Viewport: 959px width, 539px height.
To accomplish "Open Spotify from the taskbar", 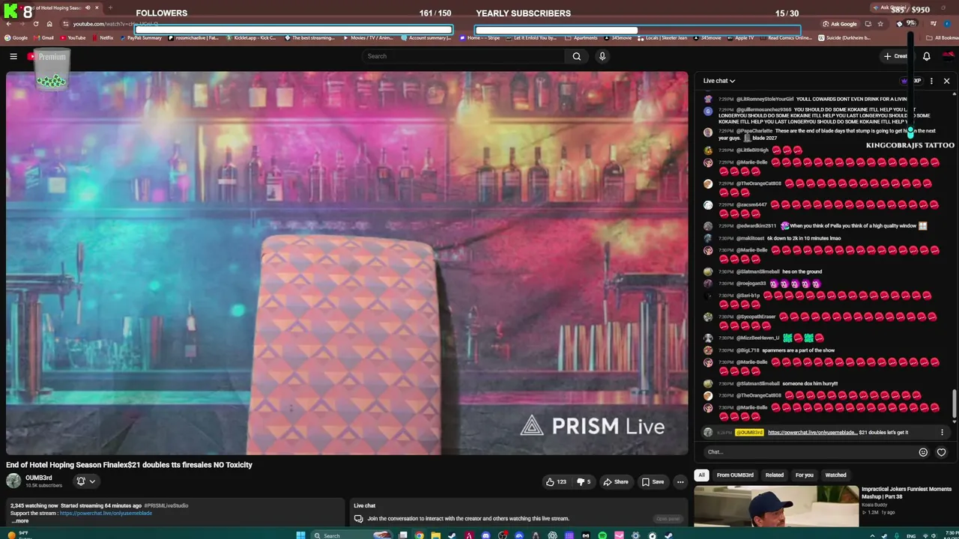I will click(x=602, y=535).
